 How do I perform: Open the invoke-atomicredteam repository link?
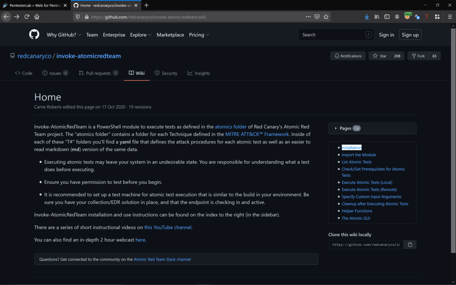coord(89,56)
